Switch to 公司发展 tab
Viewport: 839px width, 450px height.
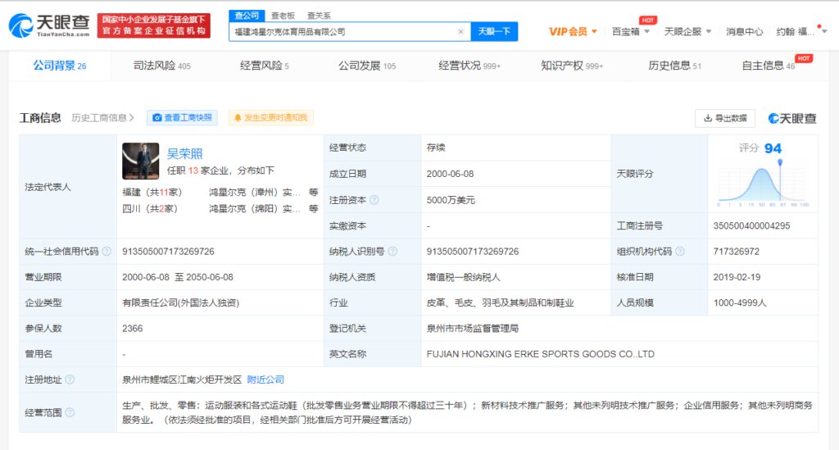367,66
